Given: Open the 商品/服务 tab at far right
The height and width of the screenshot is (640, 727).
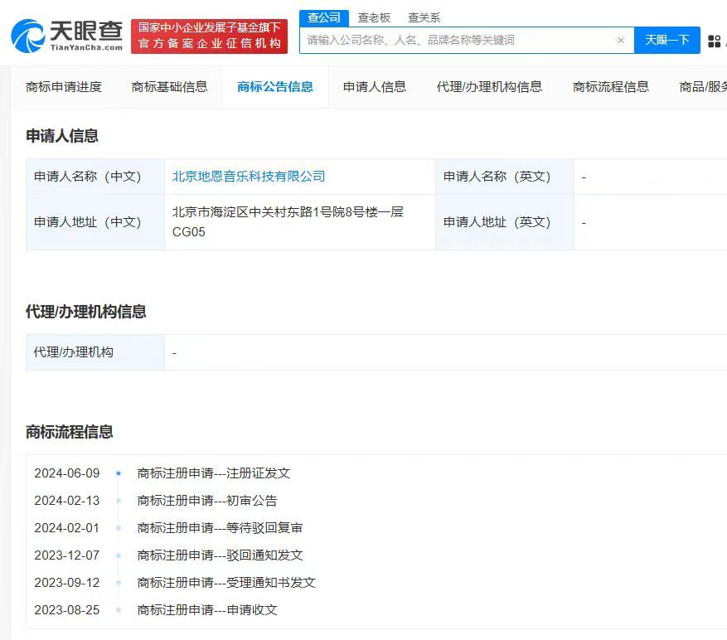Looking at the screenshot, I should click(703, 85).
